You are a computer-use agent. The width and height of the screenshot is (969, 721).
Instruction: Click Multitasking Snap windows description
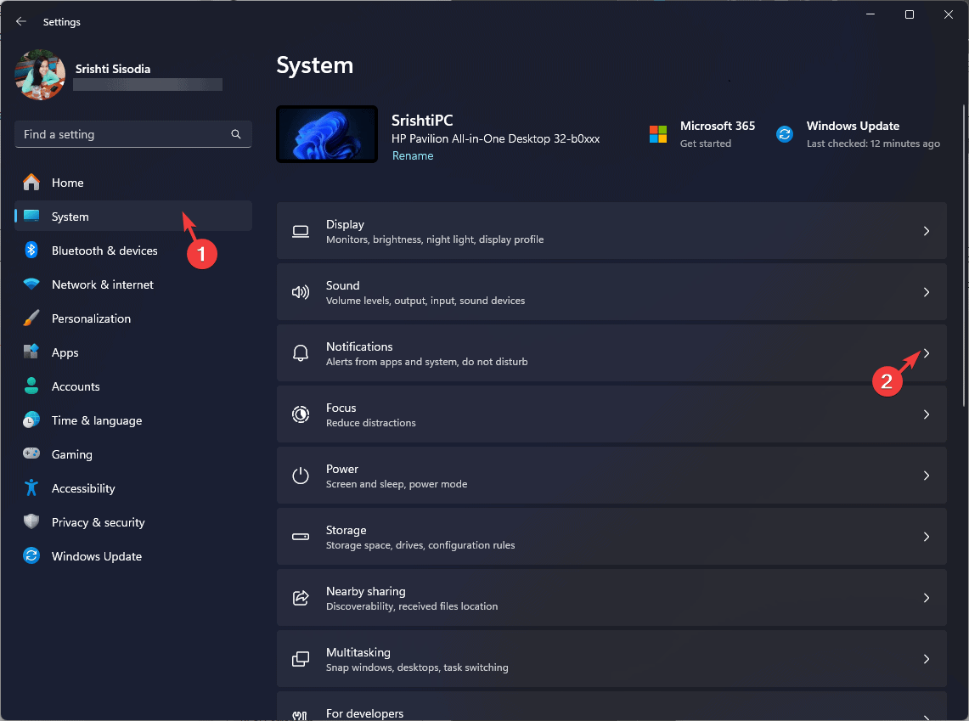(417, 667)
